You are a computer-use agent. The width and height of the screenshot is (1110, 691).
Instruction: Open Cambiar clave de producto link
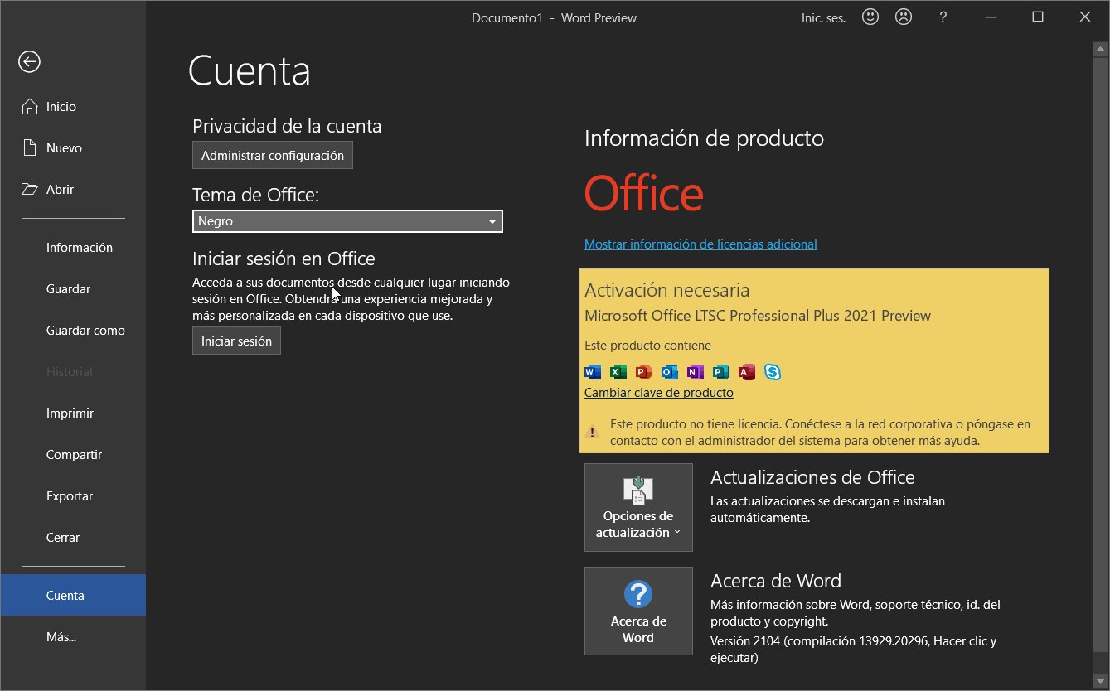click(658, 392)
